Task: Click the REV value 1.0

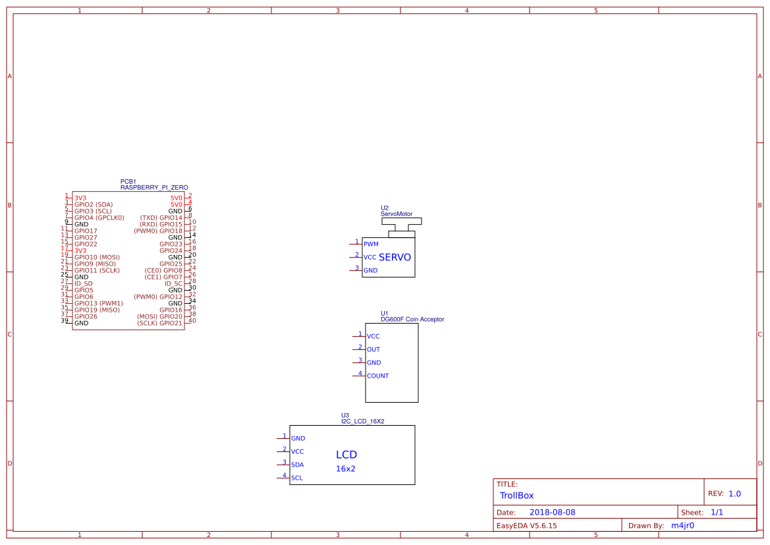Action: (x=734, y=494)
